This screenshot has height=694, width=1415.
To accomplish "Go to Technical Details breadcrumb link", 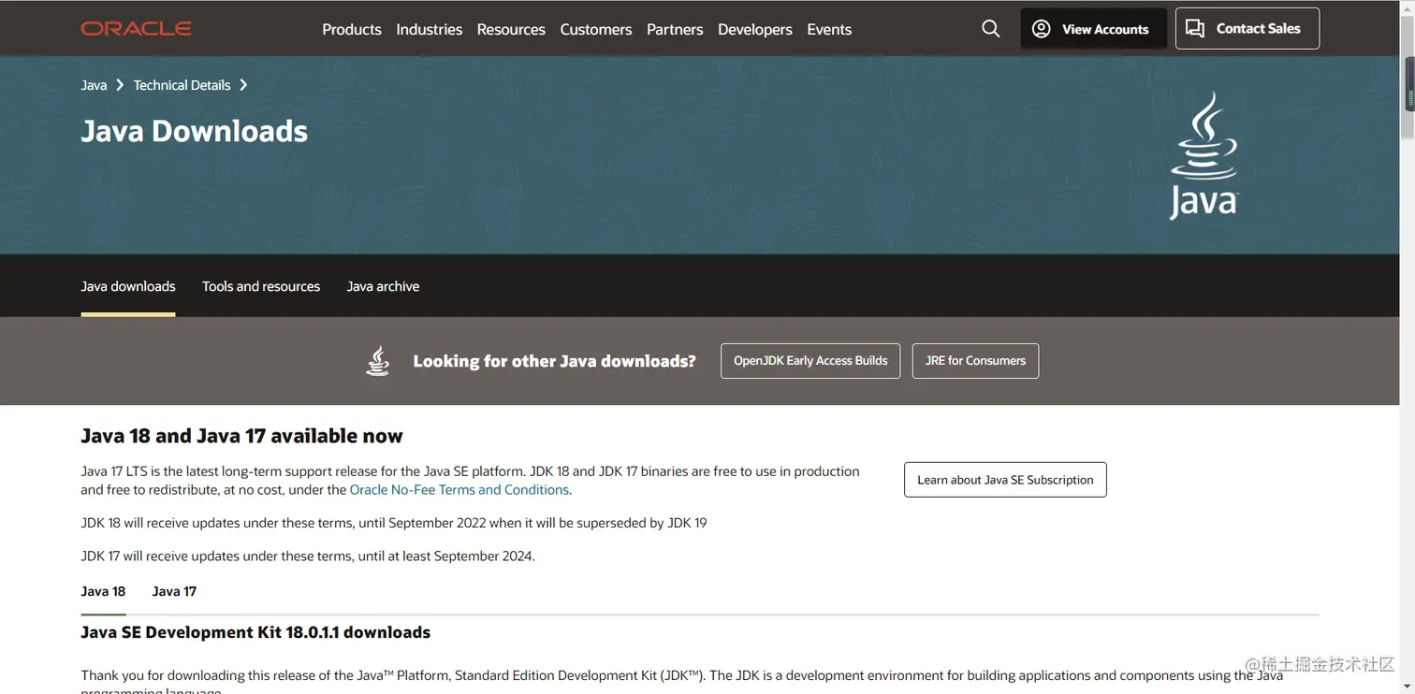I will [182, 85].
